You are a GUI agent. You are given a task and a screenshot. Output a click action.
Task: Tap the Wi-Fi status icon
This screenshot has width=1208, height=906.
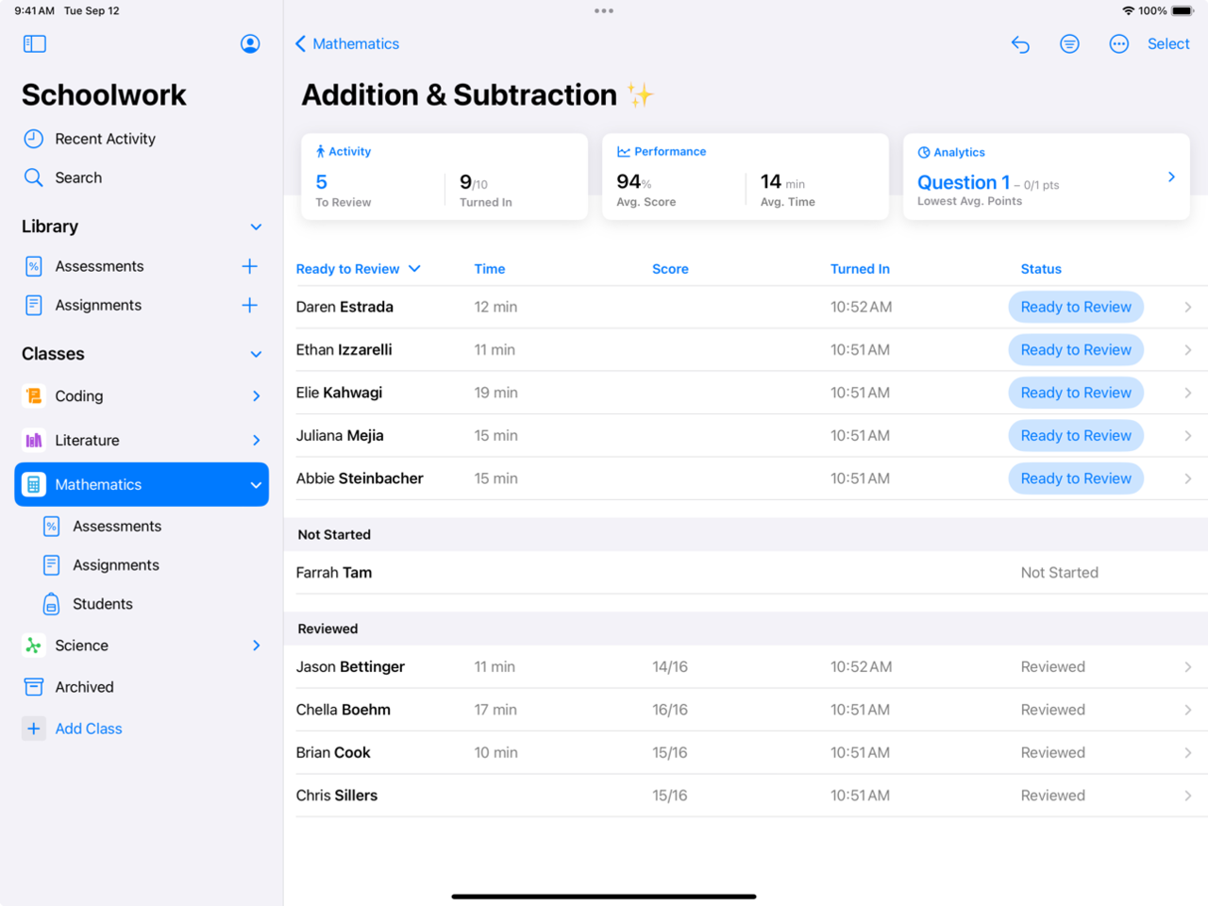click(1128, 10)
